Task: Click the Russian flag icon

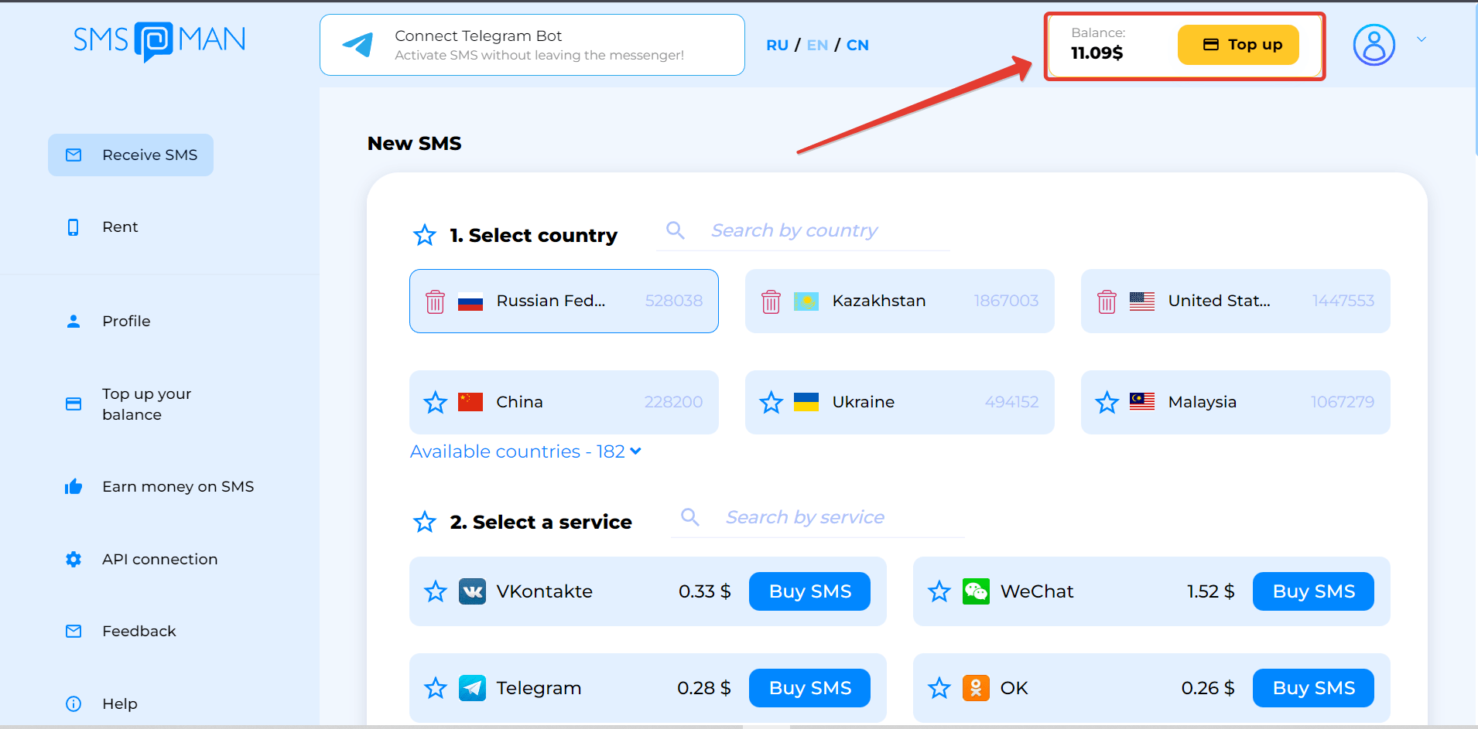Action: (x=470, y=301)
